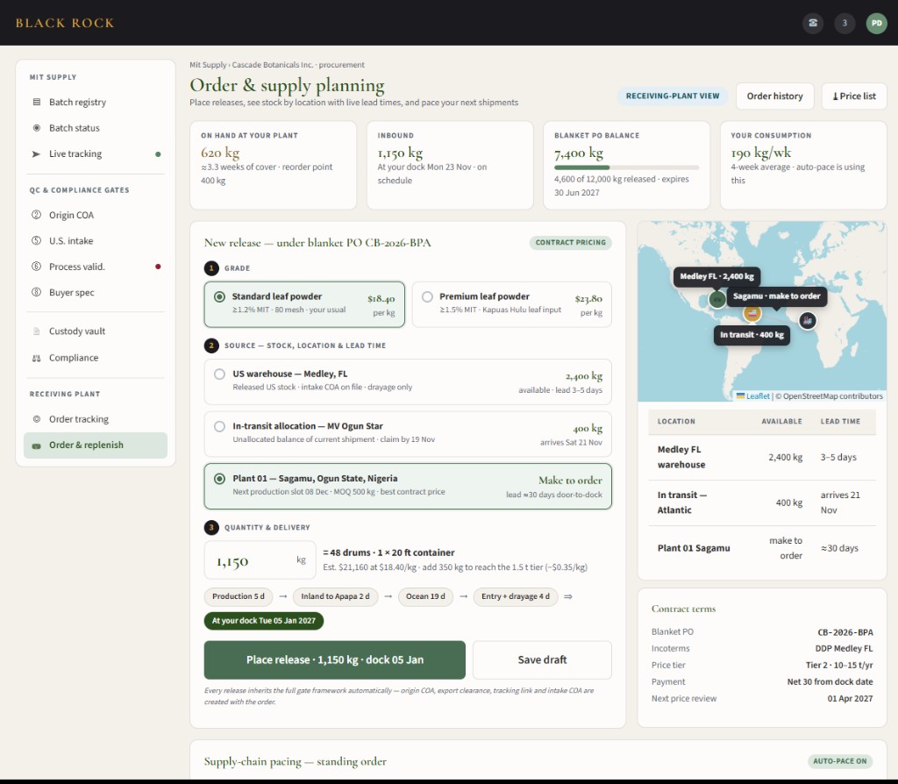Screen dimensions: 898x784
Task: Click the OpenStreetMap contributors attribution
Action: 833,396
